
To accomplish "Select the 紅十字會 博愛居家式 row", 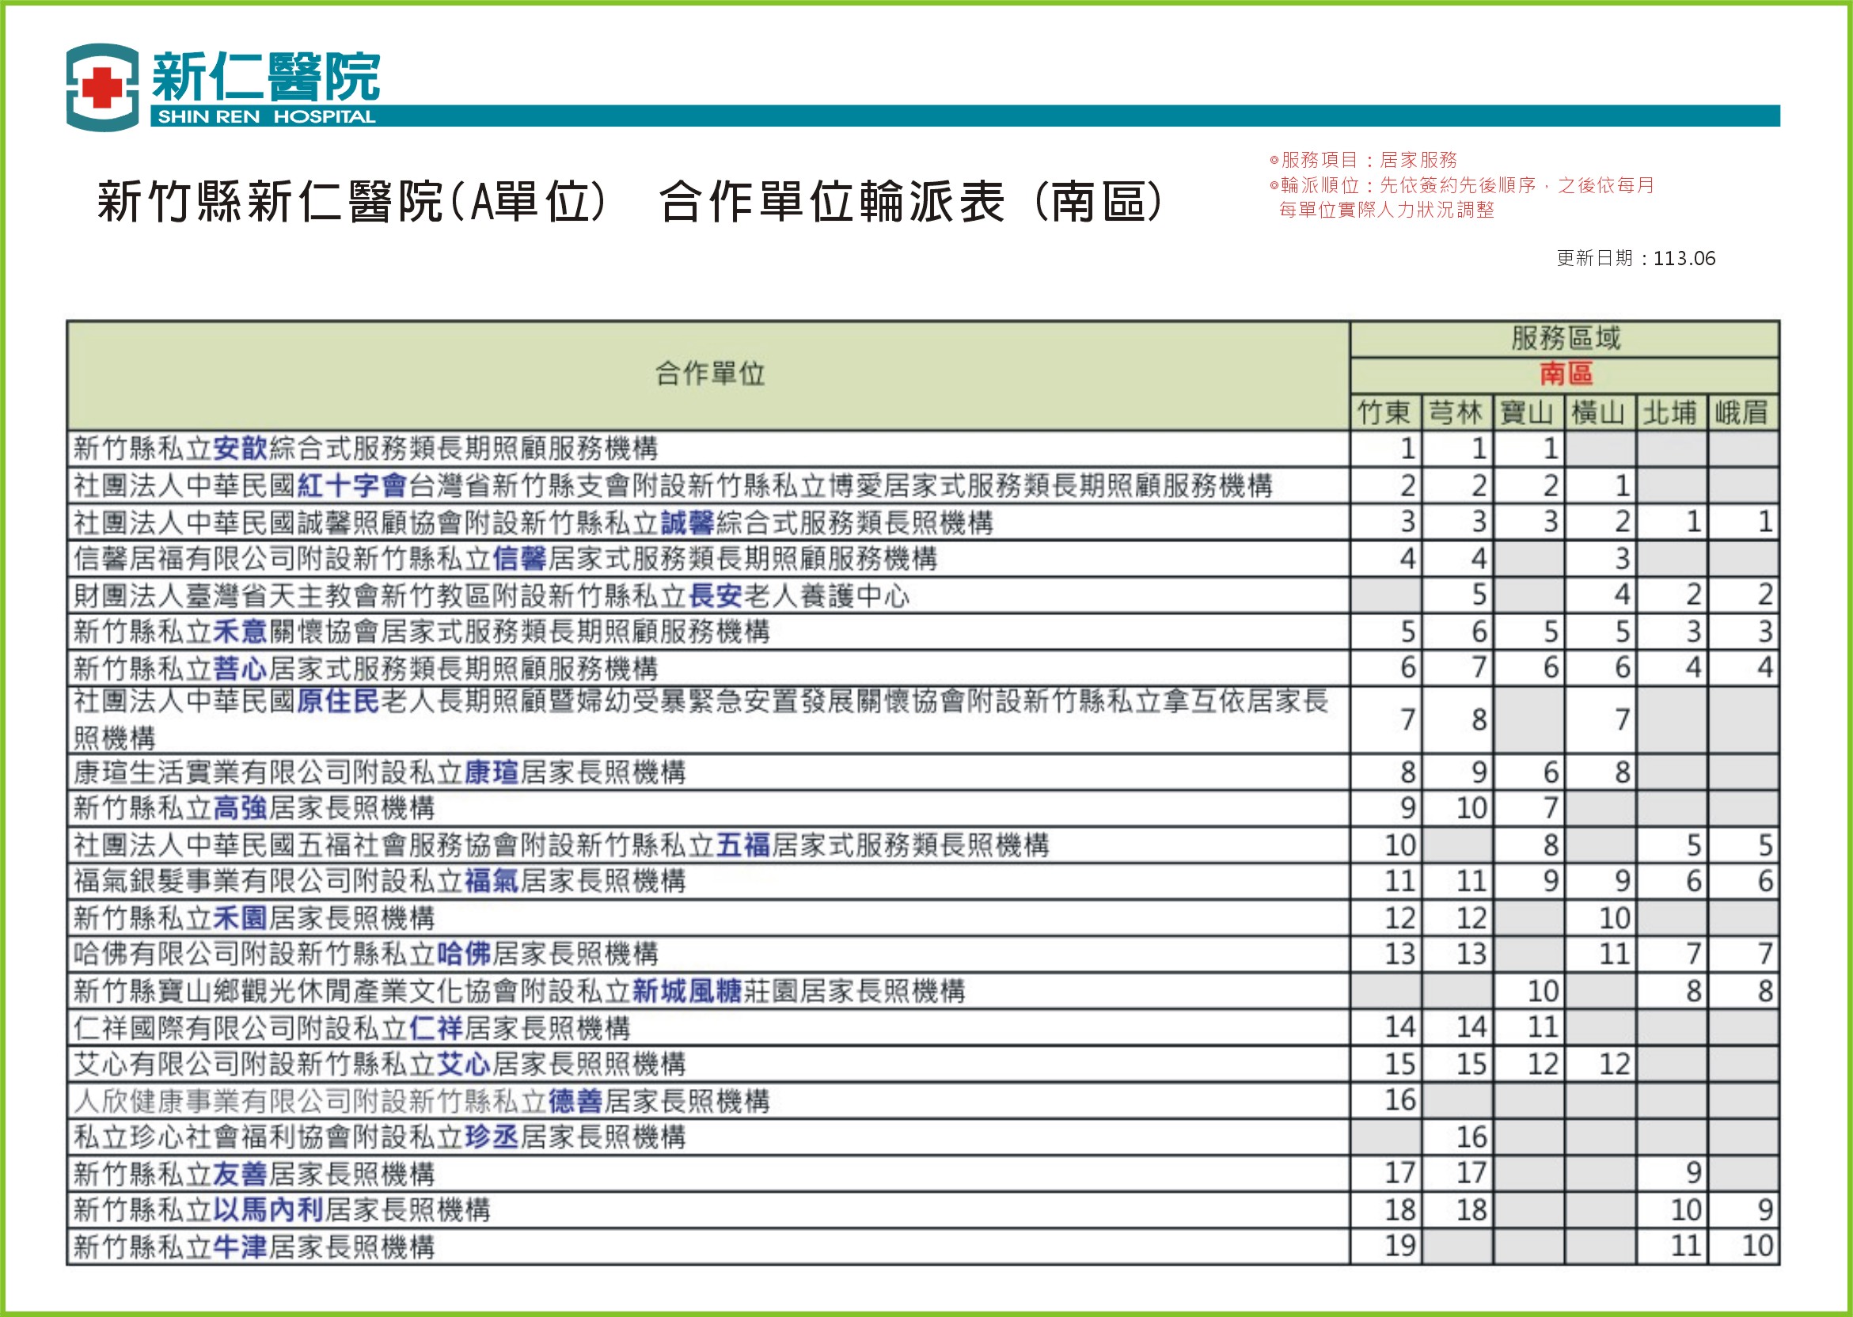I will coord(924,486).
